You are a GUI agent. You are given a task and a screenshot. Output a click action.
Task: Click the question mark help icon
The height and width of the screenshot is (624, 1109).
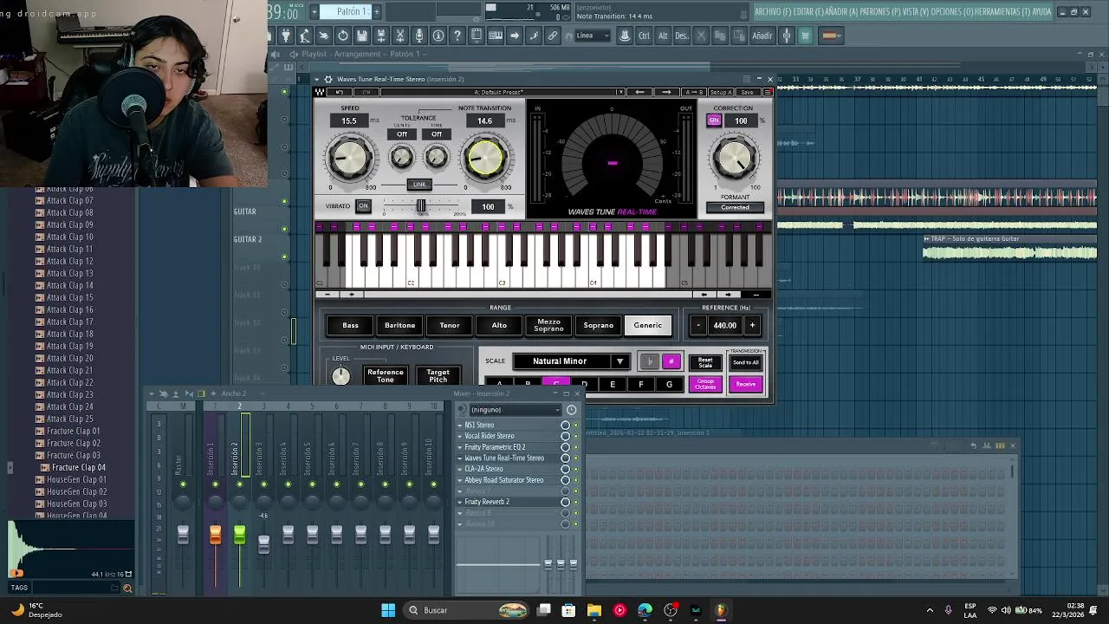coord(457,36)
